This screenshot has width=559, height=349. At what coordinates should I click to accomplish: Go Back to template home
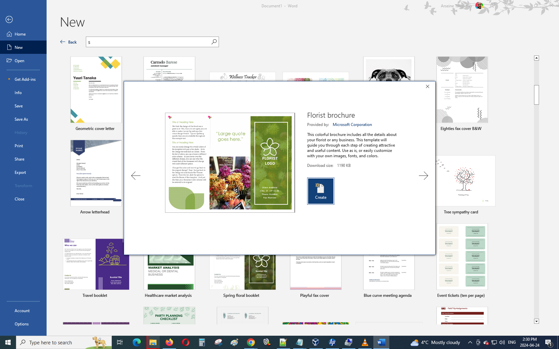coord(69,42)
